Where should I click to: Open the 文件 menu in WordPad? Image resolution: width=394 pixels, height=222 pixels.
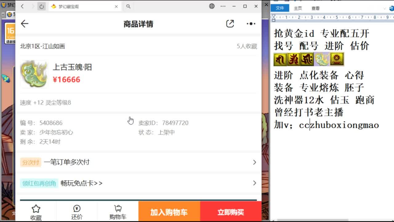click(x=280, y=8)
